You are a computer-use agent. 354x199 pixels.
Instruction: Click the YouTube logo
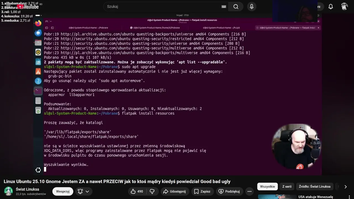28,7
